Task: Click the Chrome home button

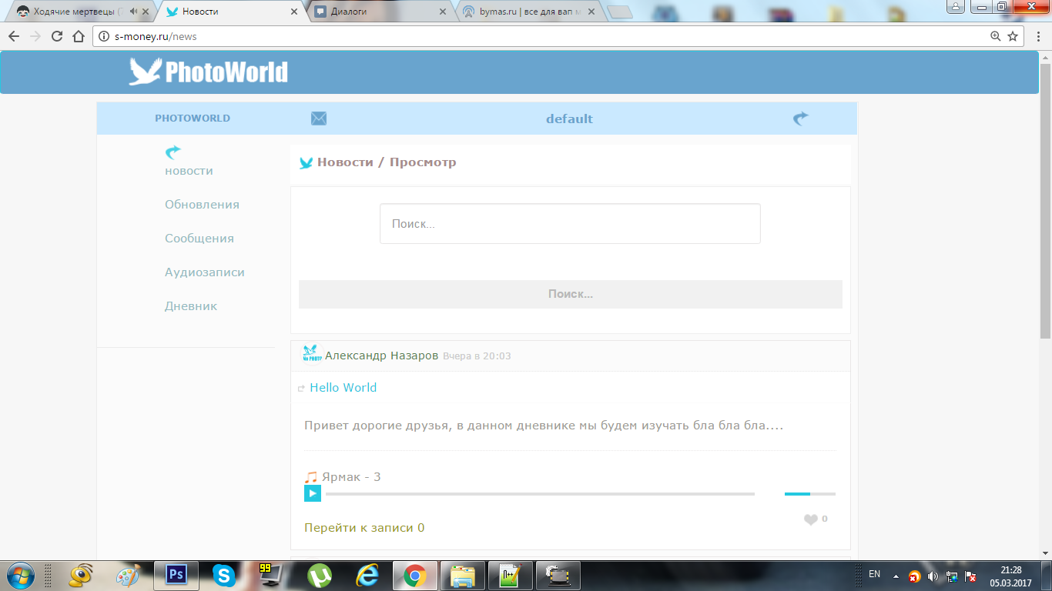Action: point(78,36)
